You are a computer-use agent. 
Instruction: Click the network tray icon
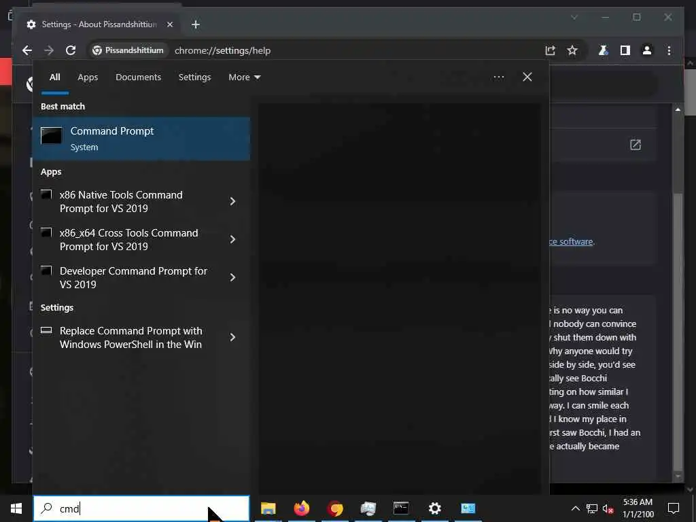point(592,508)
